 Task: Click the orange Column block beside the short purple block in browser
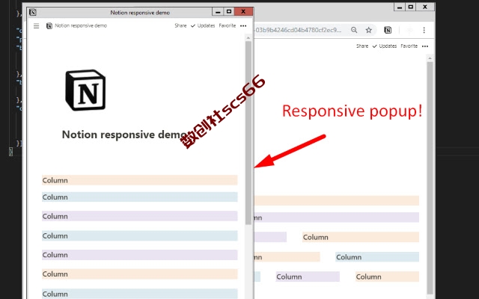(x=361, y=237)
